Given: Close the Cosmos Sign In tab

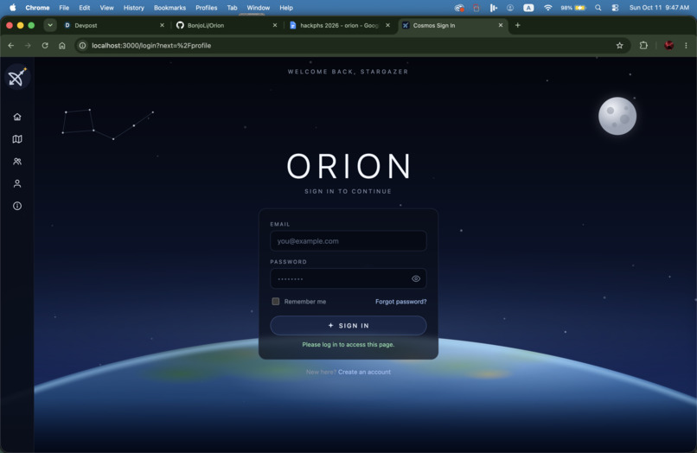Looking at the screenshot, I should pyautogui.click(x=501, y=25).
